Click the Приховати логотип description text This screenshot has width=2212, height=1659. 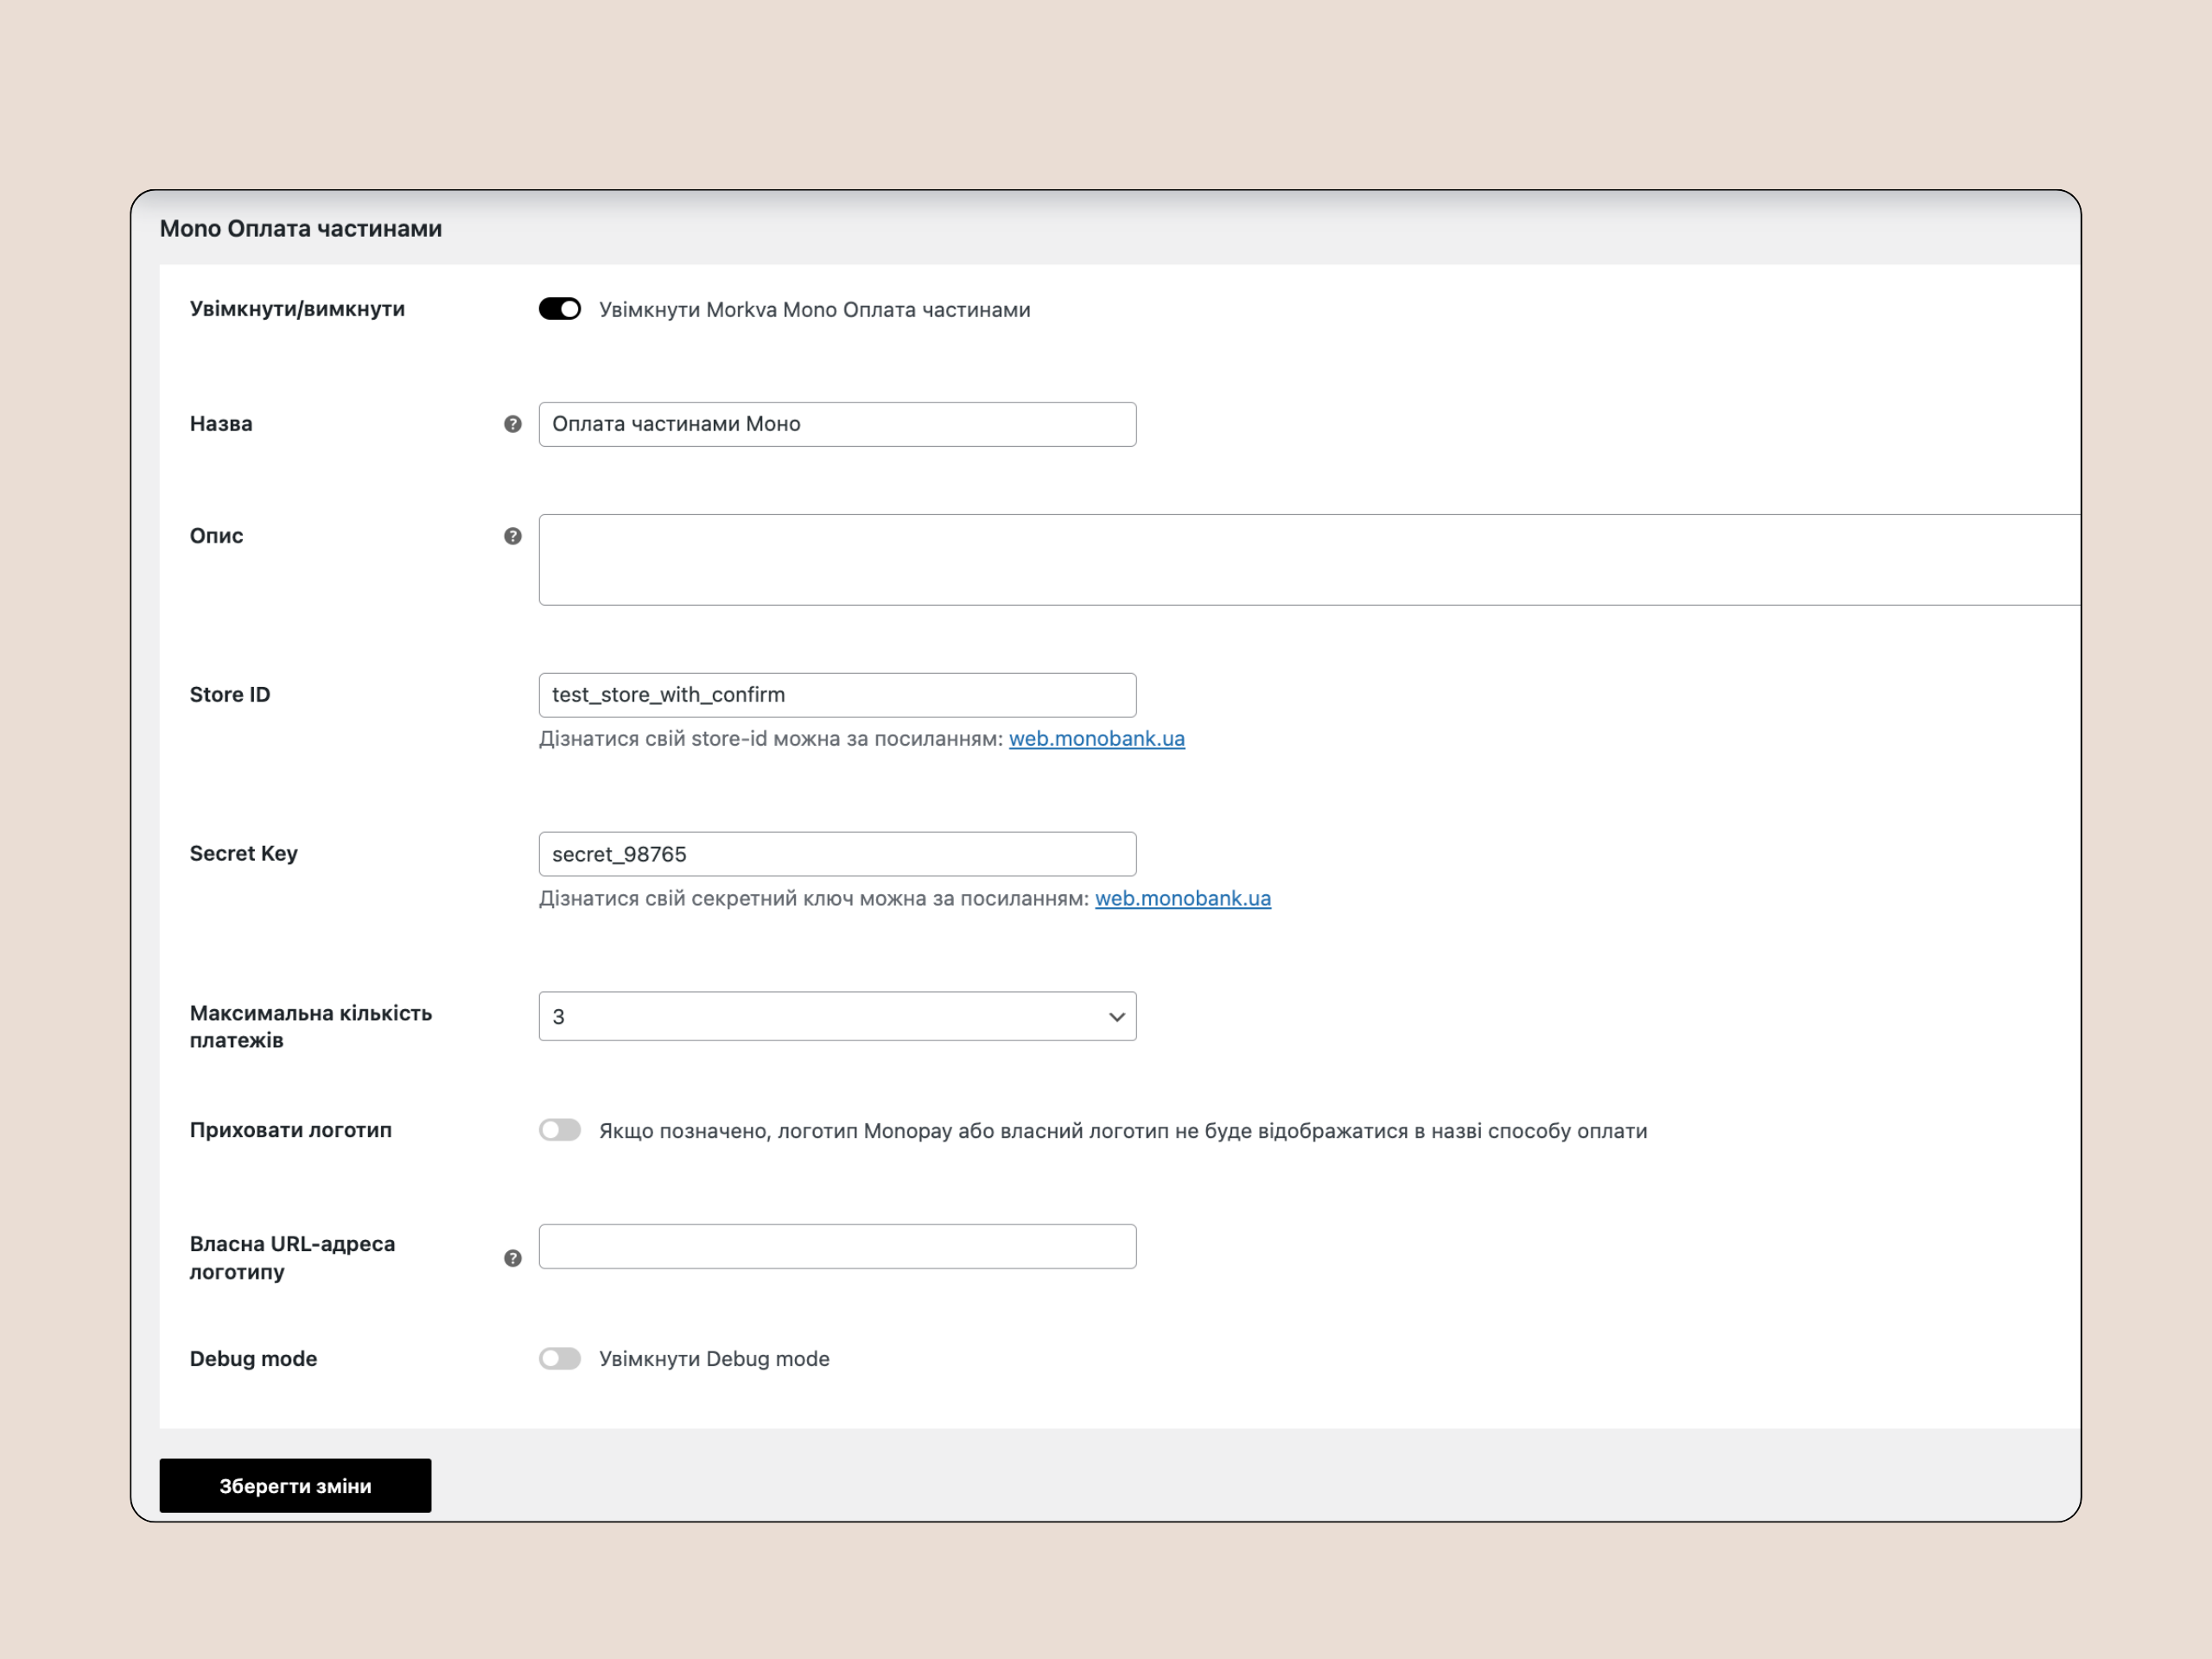click(1122, 1131)
